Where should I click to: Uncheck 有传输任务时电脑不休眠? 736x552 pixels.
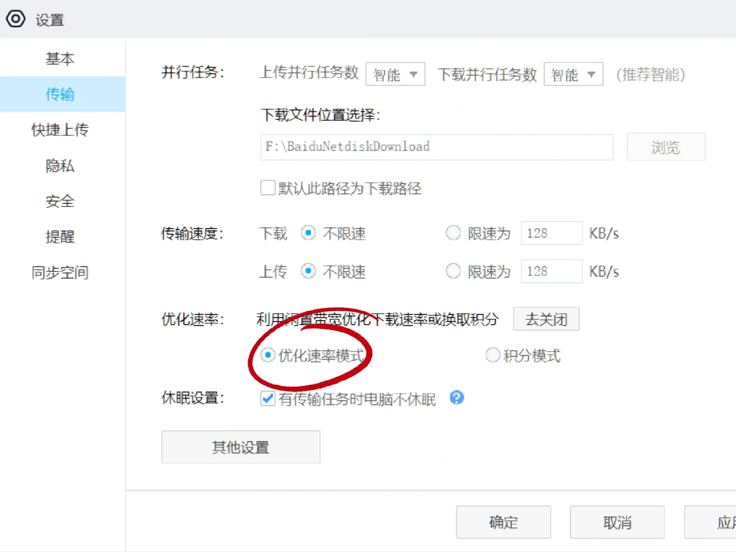click(267, 399)
